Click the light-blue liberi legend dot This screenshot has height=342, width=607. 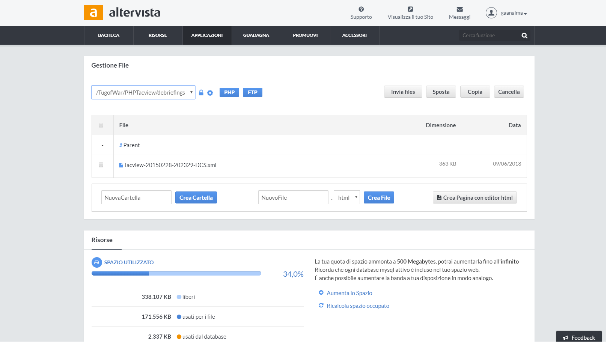click(179, 297)
